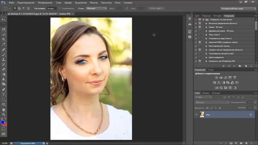Expand the Тонирование сепией (слой) action

click(x=206, y=54)
